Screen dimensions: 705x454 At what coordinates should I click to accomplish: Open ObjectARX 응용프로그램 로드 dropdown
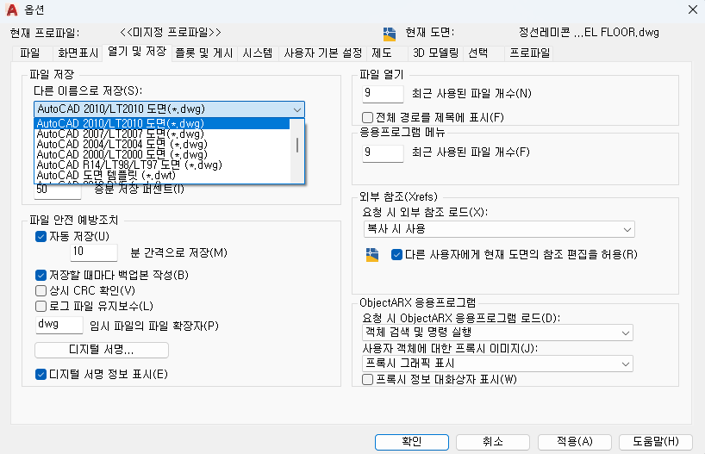tap(497, 333)
